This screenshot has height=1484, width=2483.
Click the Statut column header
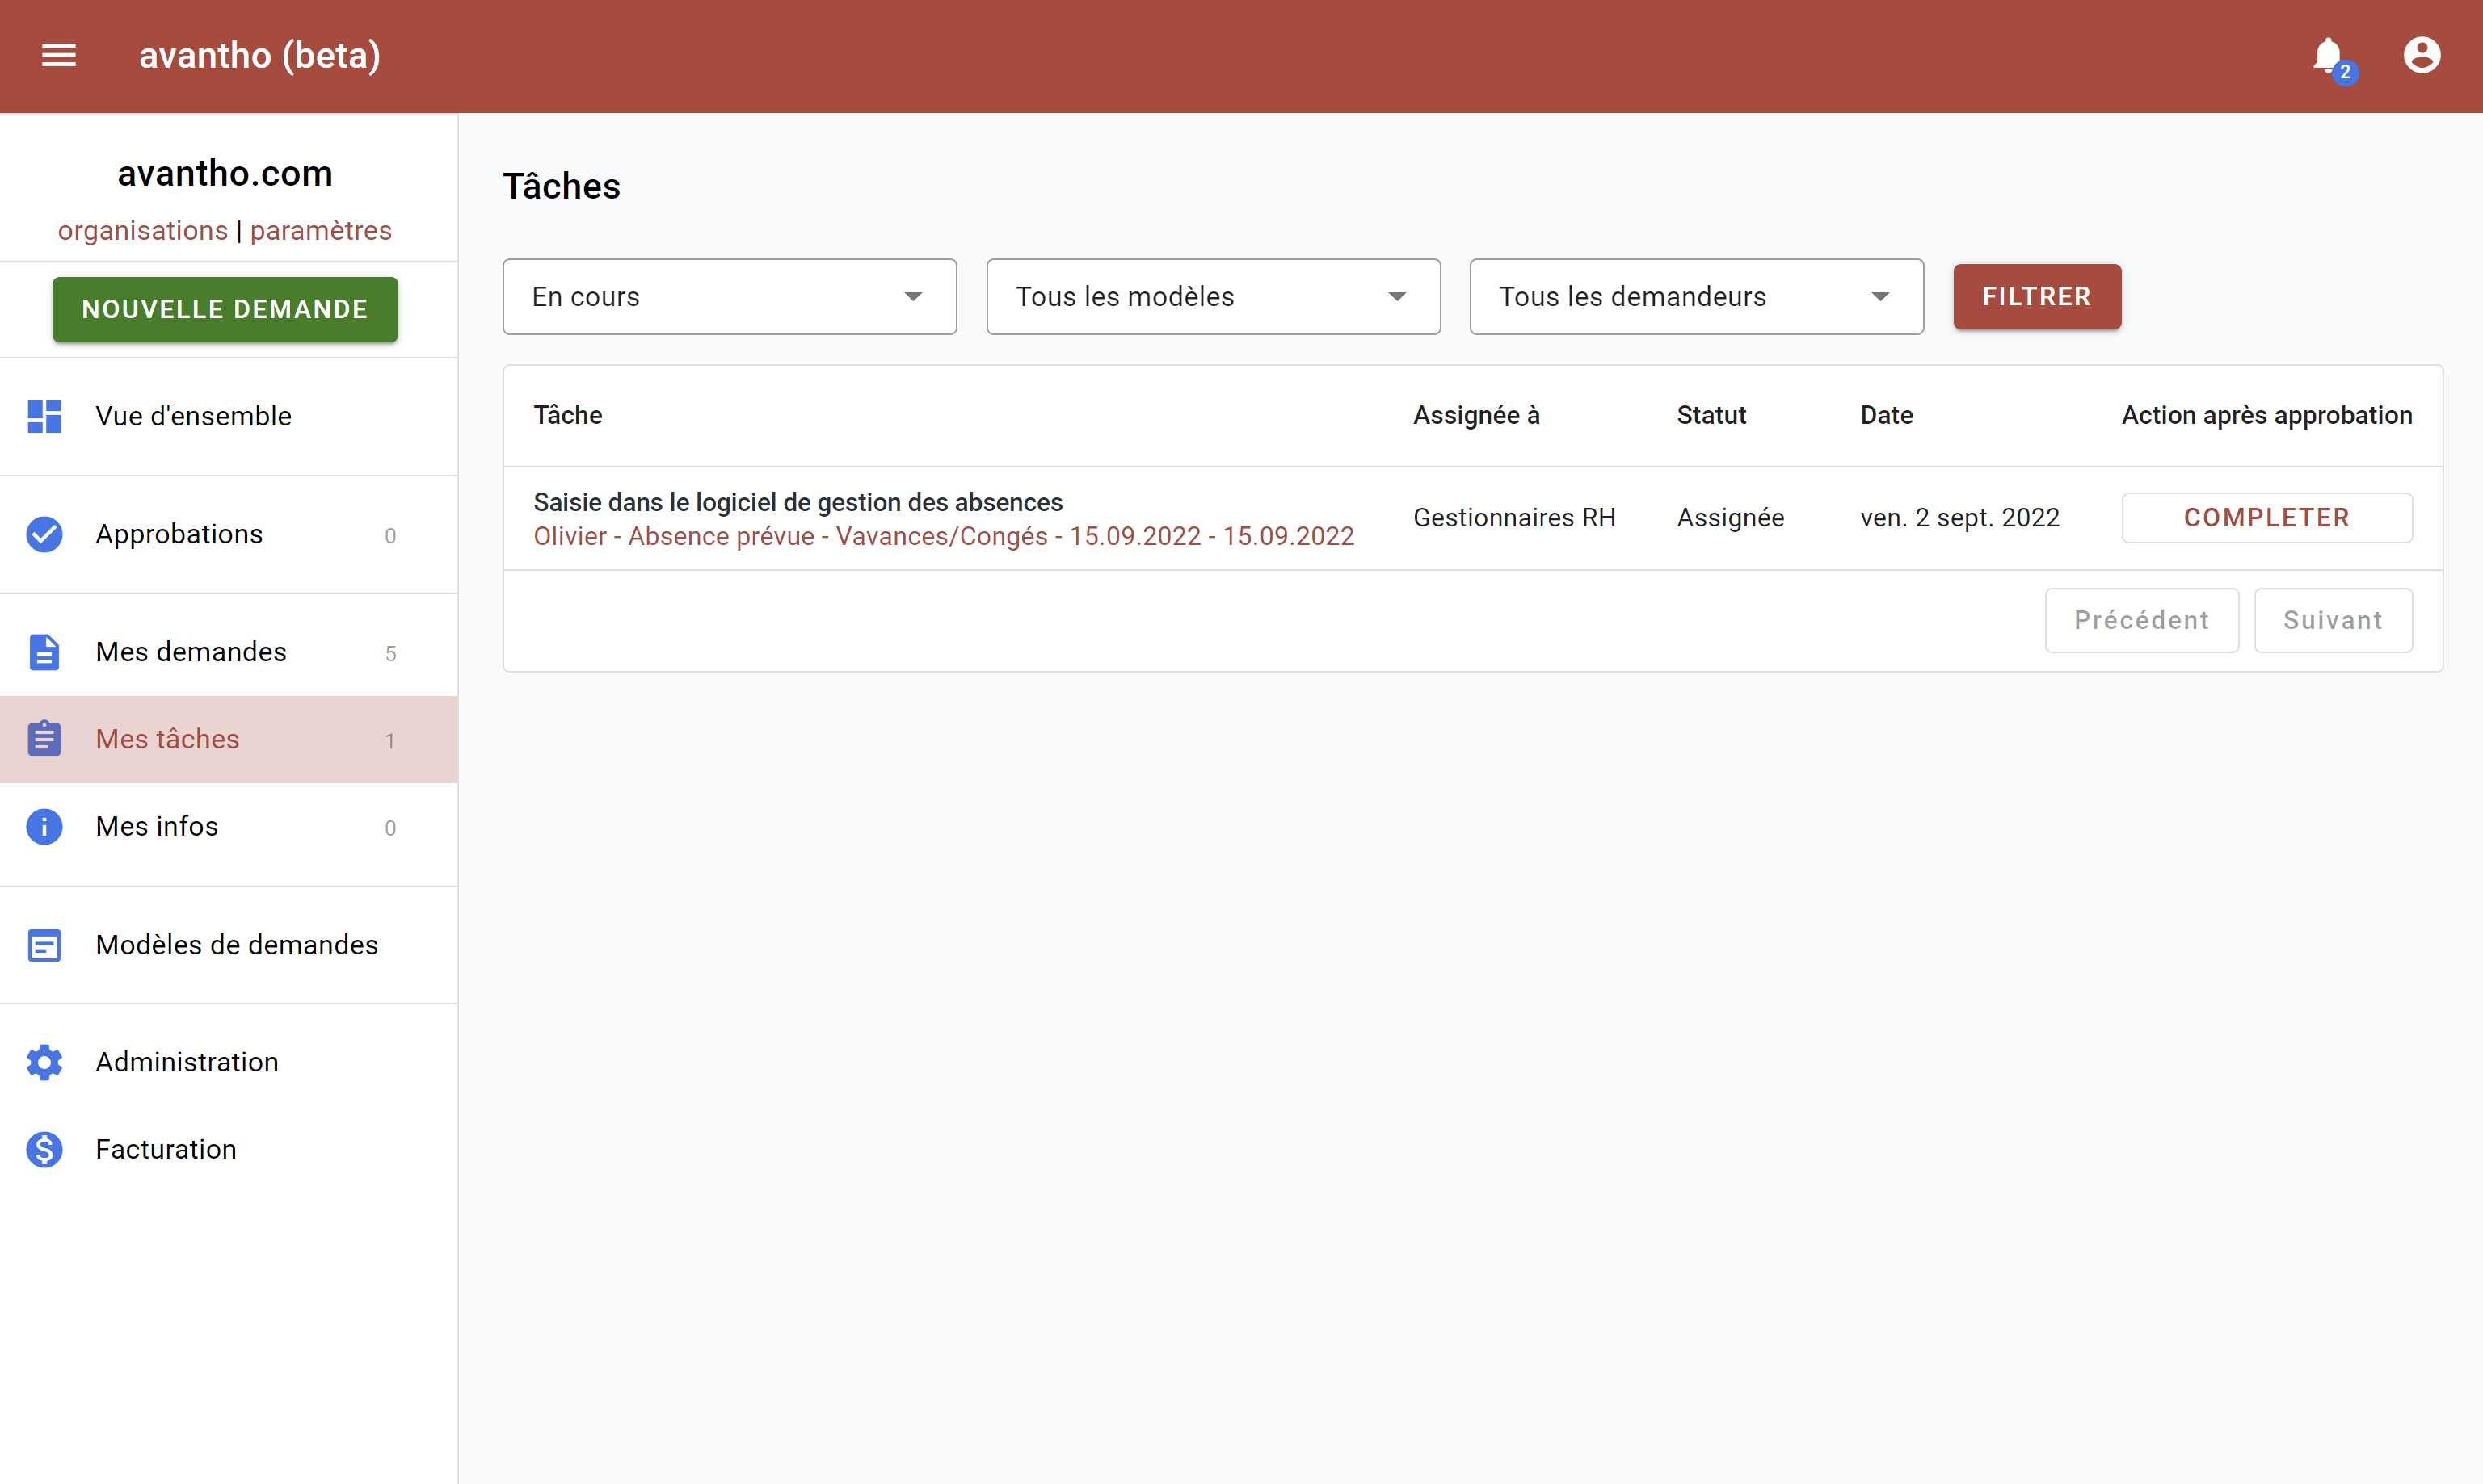[1711, 416]
